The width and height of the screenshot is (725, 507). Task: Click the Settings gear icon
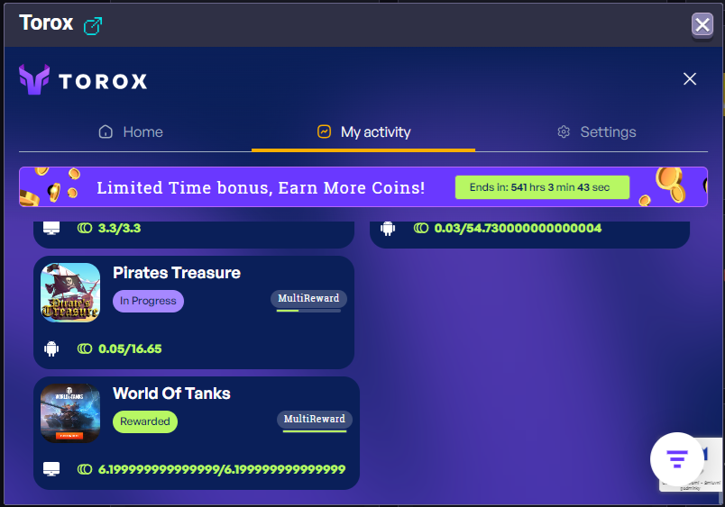[564, 132]
